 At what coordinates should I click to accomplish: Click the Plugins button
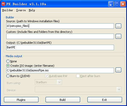21,100
